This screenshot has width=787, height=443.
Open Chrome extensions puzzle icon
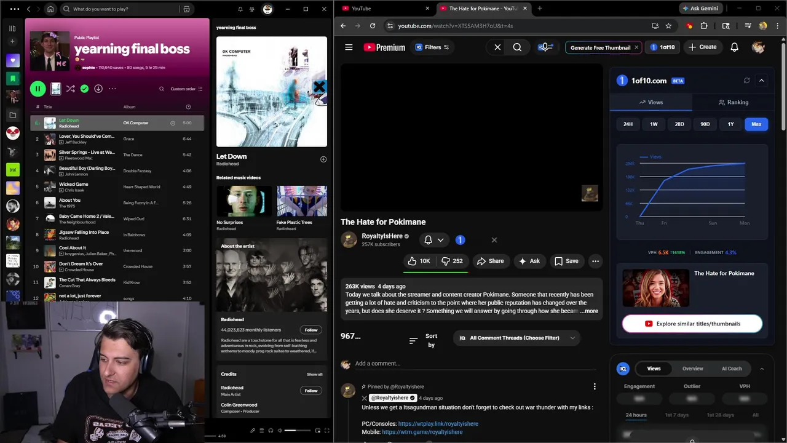tap(704, 26)
